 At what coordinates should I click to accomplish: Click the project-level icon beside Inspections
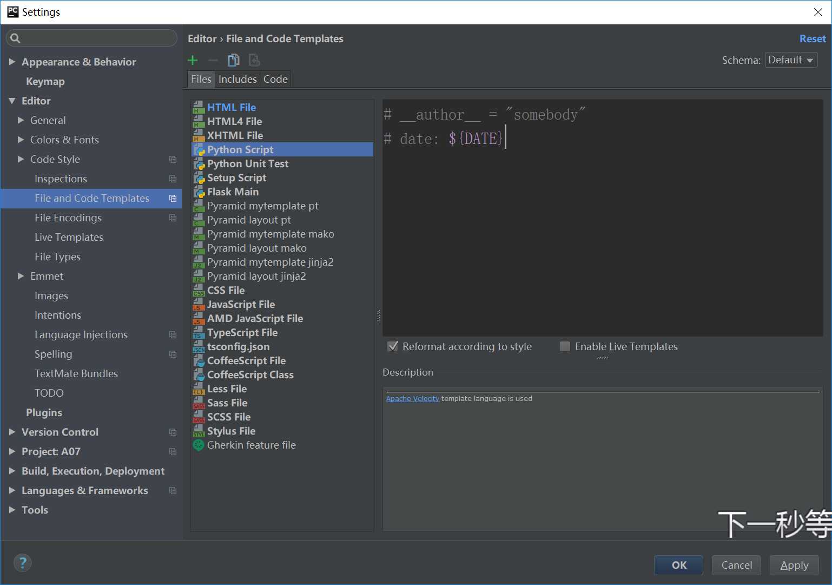click(173, 179)
